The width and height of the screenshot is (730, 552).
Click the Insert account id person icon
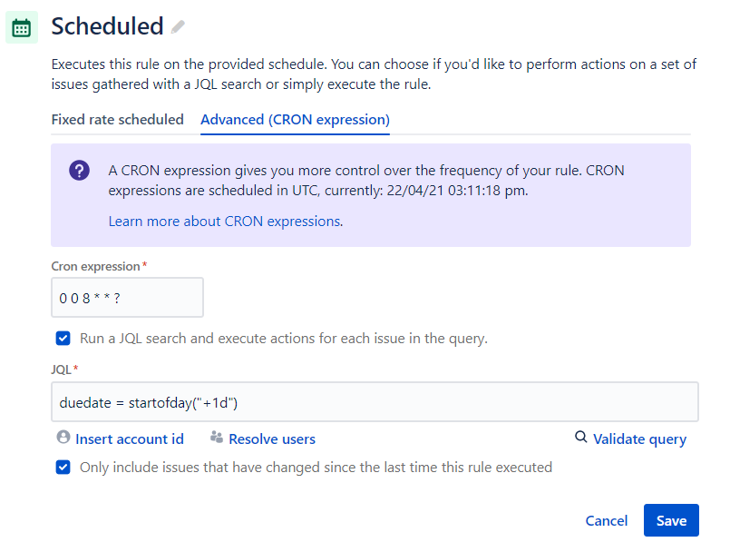click(63, 438)
